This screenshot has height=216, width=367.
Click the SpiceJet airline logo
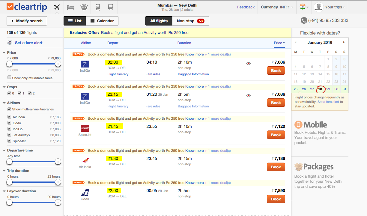pos(85,128)
